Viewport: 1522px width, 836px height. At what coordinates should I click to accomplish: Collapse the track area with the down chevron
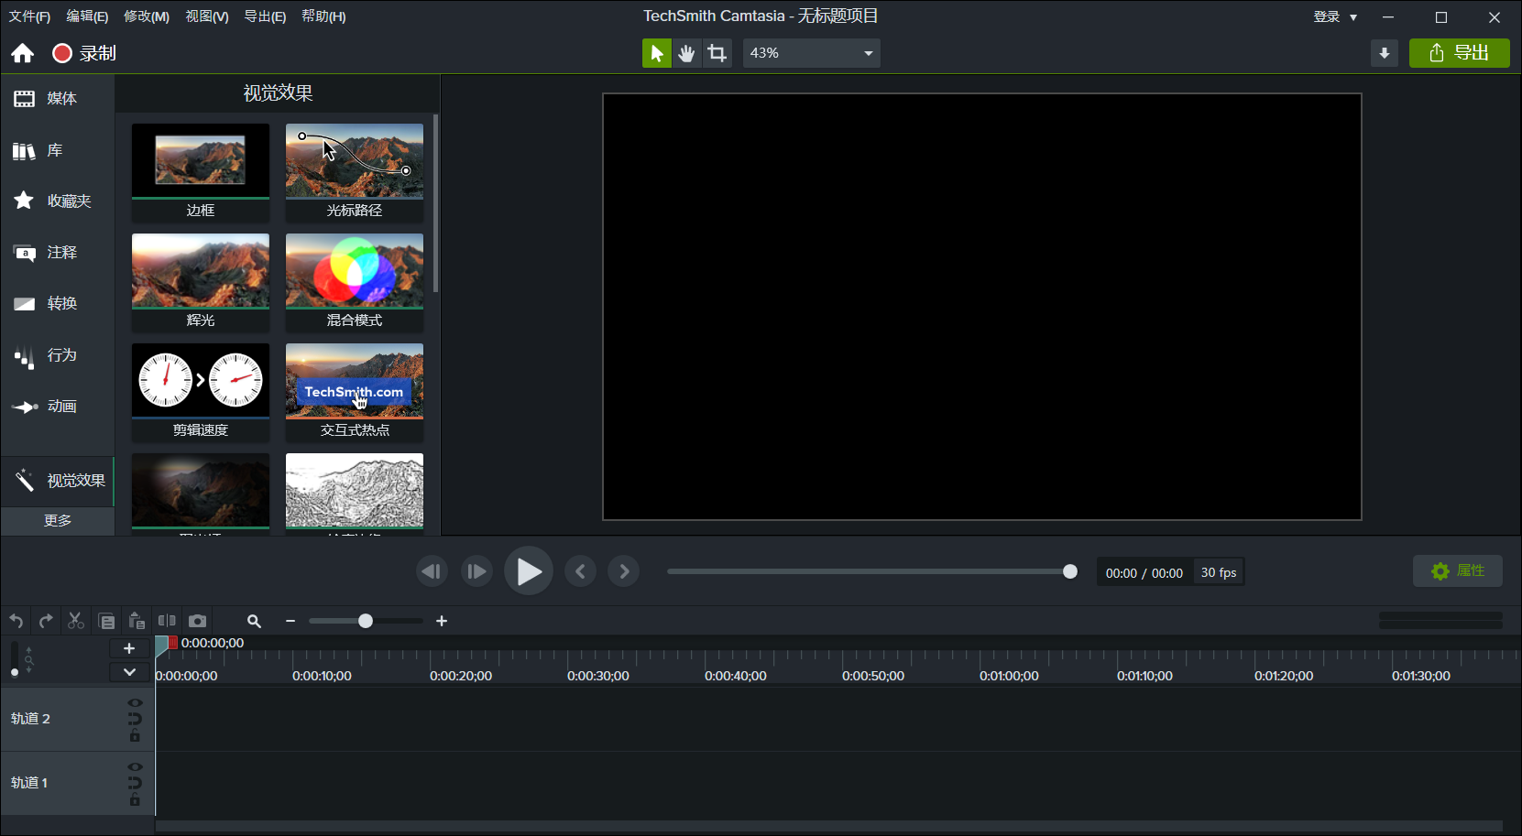(x=129, y=671)
